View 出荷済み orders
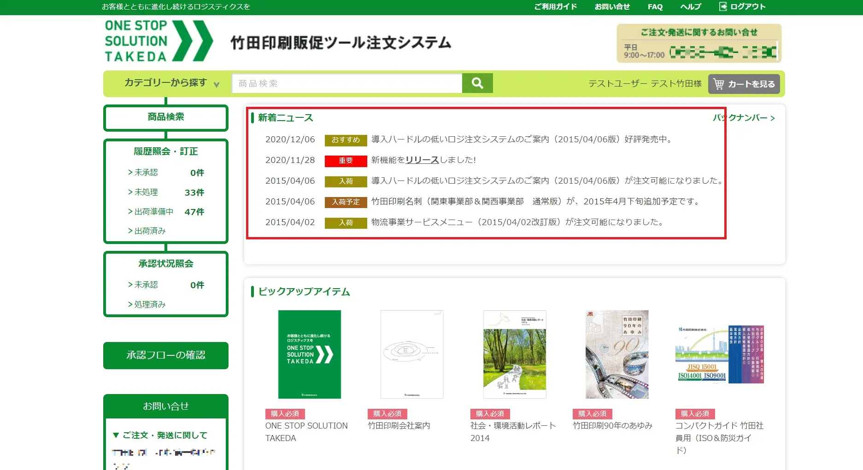This screenshot has height=470, width=863. 147,231
